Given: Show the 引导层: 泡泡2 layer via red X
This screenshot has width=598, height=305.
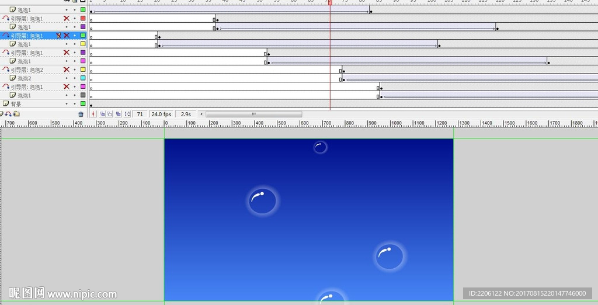Looking at the screenshot, I should pos(67,70).
